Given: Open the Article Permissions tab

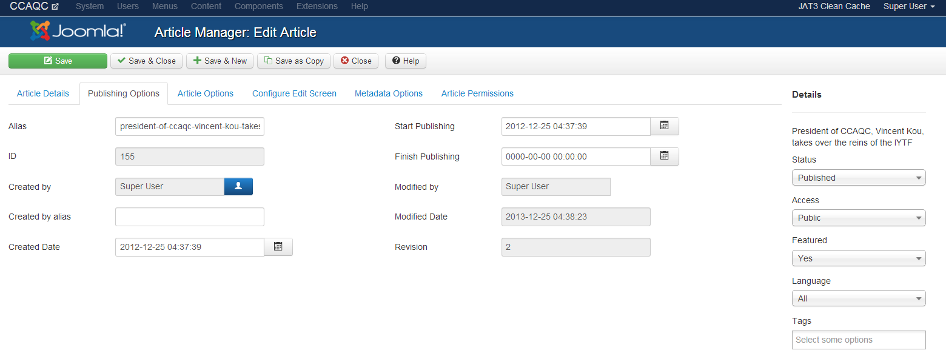Looking at the screenshot, I should coord(477,93).
